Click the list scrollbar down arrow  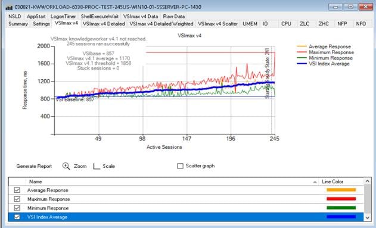coord(368,218)
